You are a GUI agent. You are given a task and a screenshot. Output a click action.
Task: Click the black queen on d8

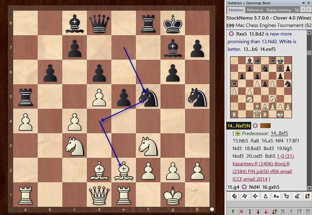(x=99, y=23)
